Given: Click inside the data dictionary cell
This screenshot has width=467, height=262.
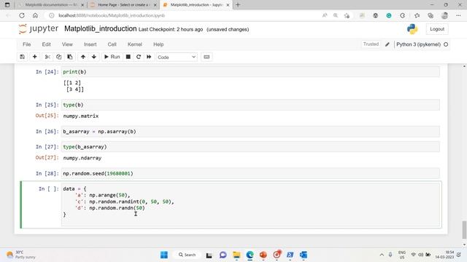Looking at the screenshot, I should pos(250,205).
